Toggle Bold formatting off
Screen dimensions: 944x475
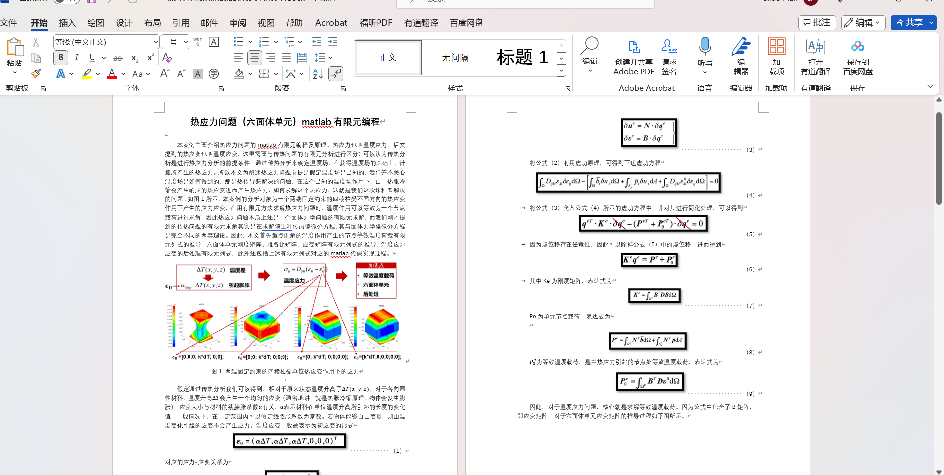tap(61, 58)
